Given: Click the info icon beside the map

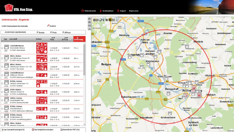Looking at the screenshot, I should (x=90, y=28).
